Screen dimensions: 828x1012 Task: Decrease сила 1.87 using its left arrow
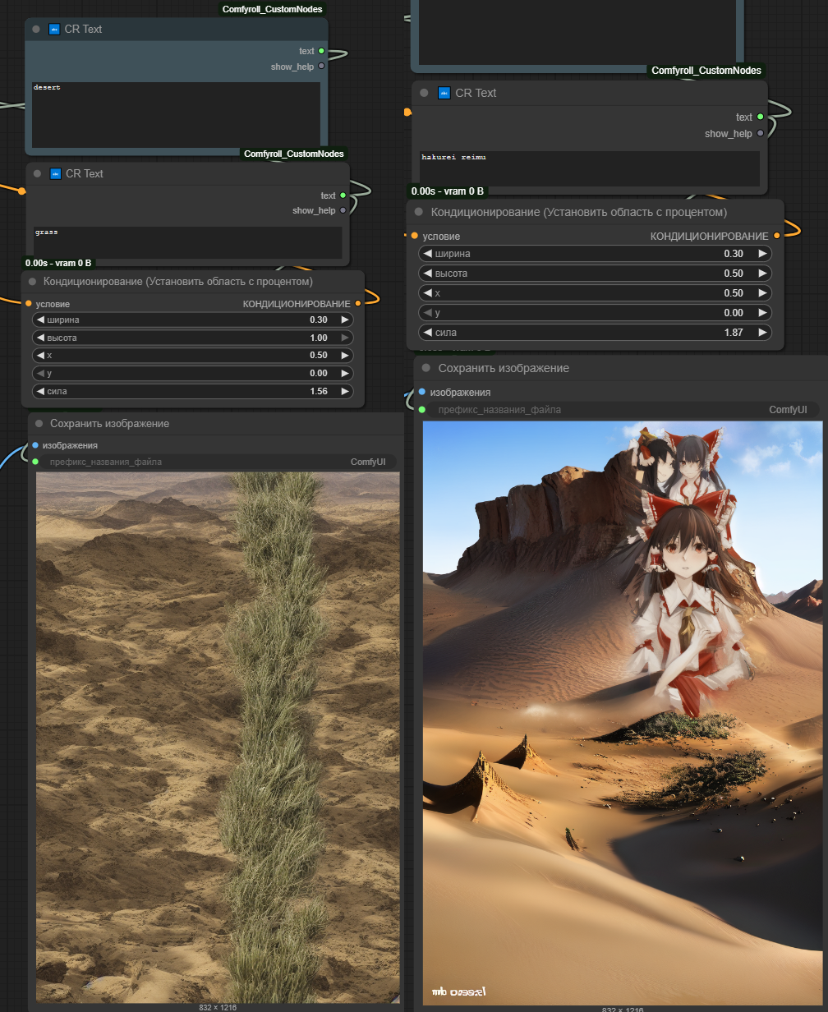(x=427, y=333)
